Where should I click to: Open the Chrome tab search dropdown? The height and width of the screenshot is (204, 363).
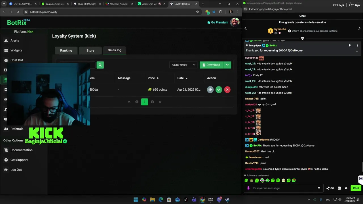tap(4, 4)
